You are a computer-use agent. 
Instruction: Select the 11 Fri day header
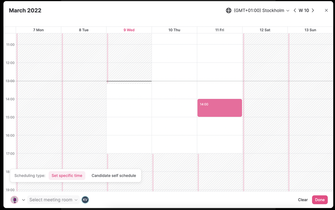coord(220,30)
